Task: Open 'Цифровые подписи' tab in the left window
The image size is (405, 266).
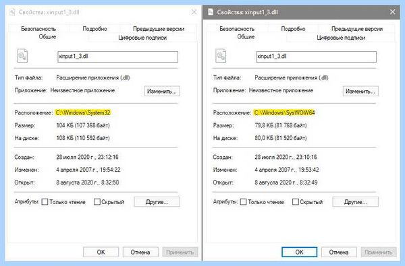Action: tap(142, 38)
